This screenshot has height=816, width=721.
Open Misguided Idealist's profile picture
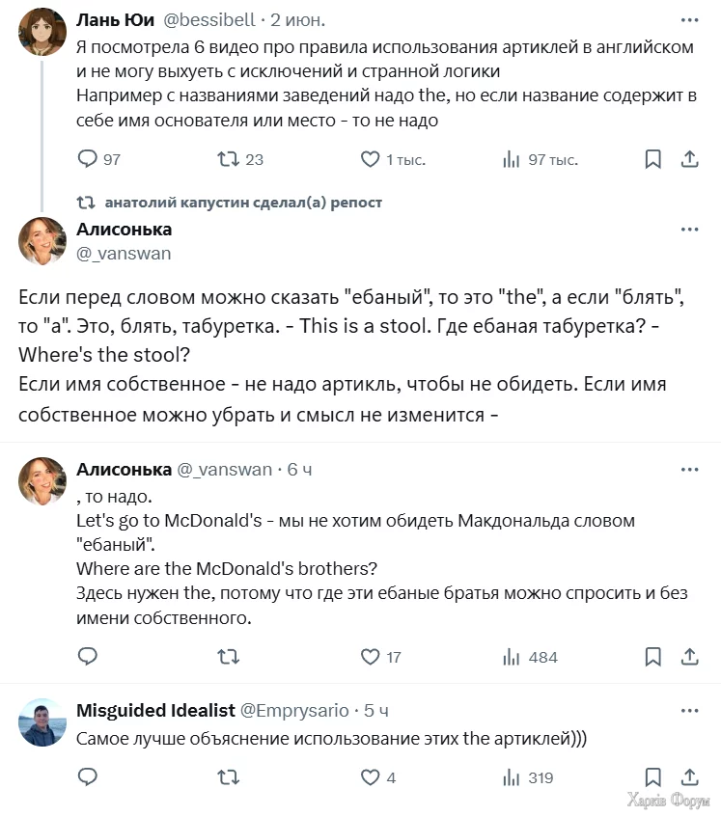[x=42, y=722]
